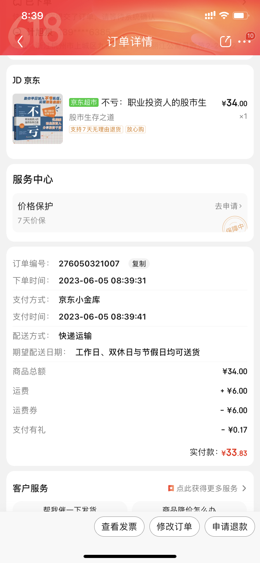This screenshot has width=260, height=563.
Task: Copy the order number with 复制
Action: (139, 264)
